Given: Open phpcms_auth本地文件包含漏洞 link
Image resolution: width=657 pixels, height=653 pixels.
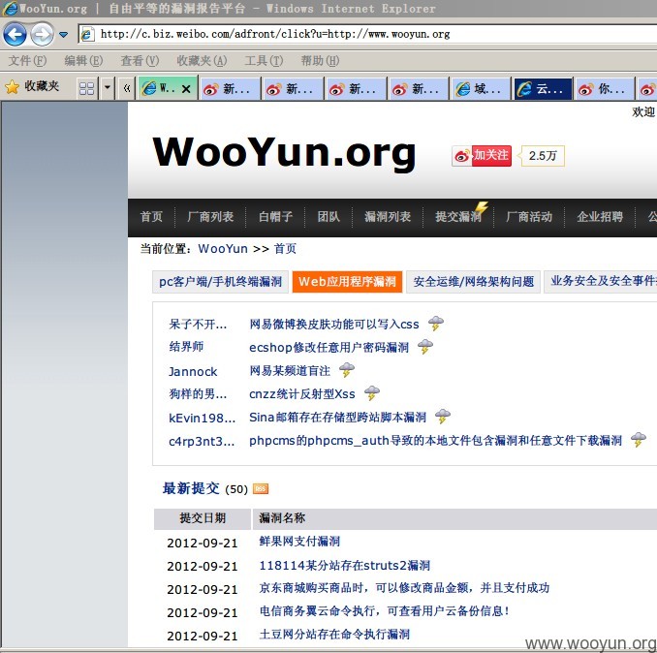Looking at the screenshot, I should [435, 441].
